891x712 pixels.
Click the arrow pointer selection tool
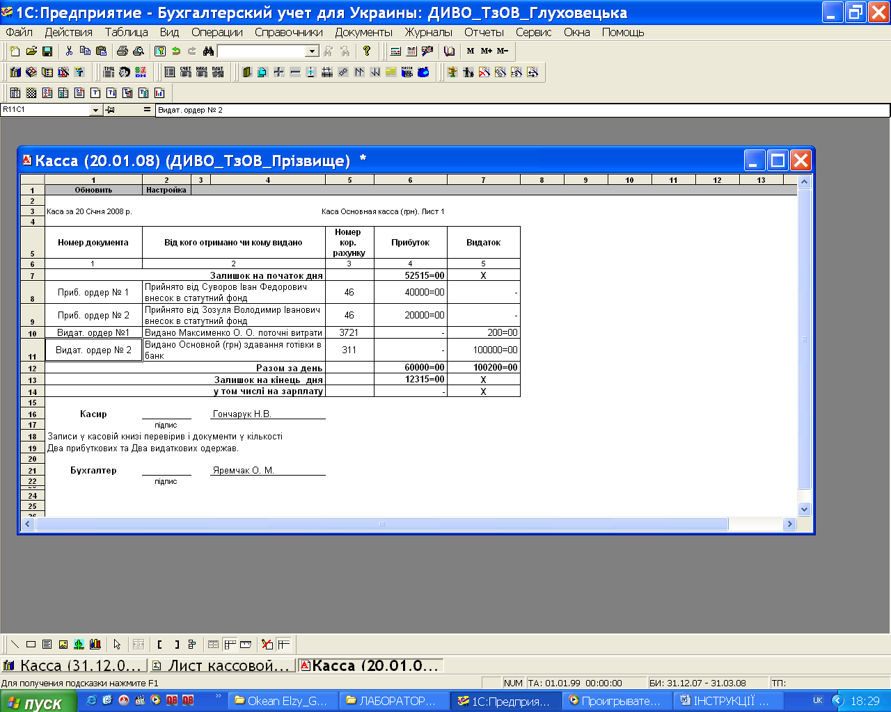click(x=117, y=645)
